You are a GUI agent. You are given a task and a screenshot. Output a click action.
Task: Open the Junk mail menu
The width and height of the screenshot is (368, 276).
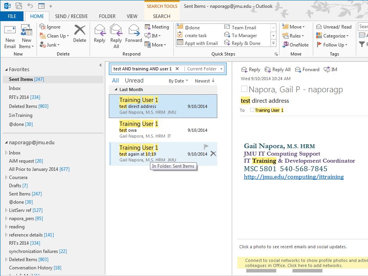click(49, 45)
